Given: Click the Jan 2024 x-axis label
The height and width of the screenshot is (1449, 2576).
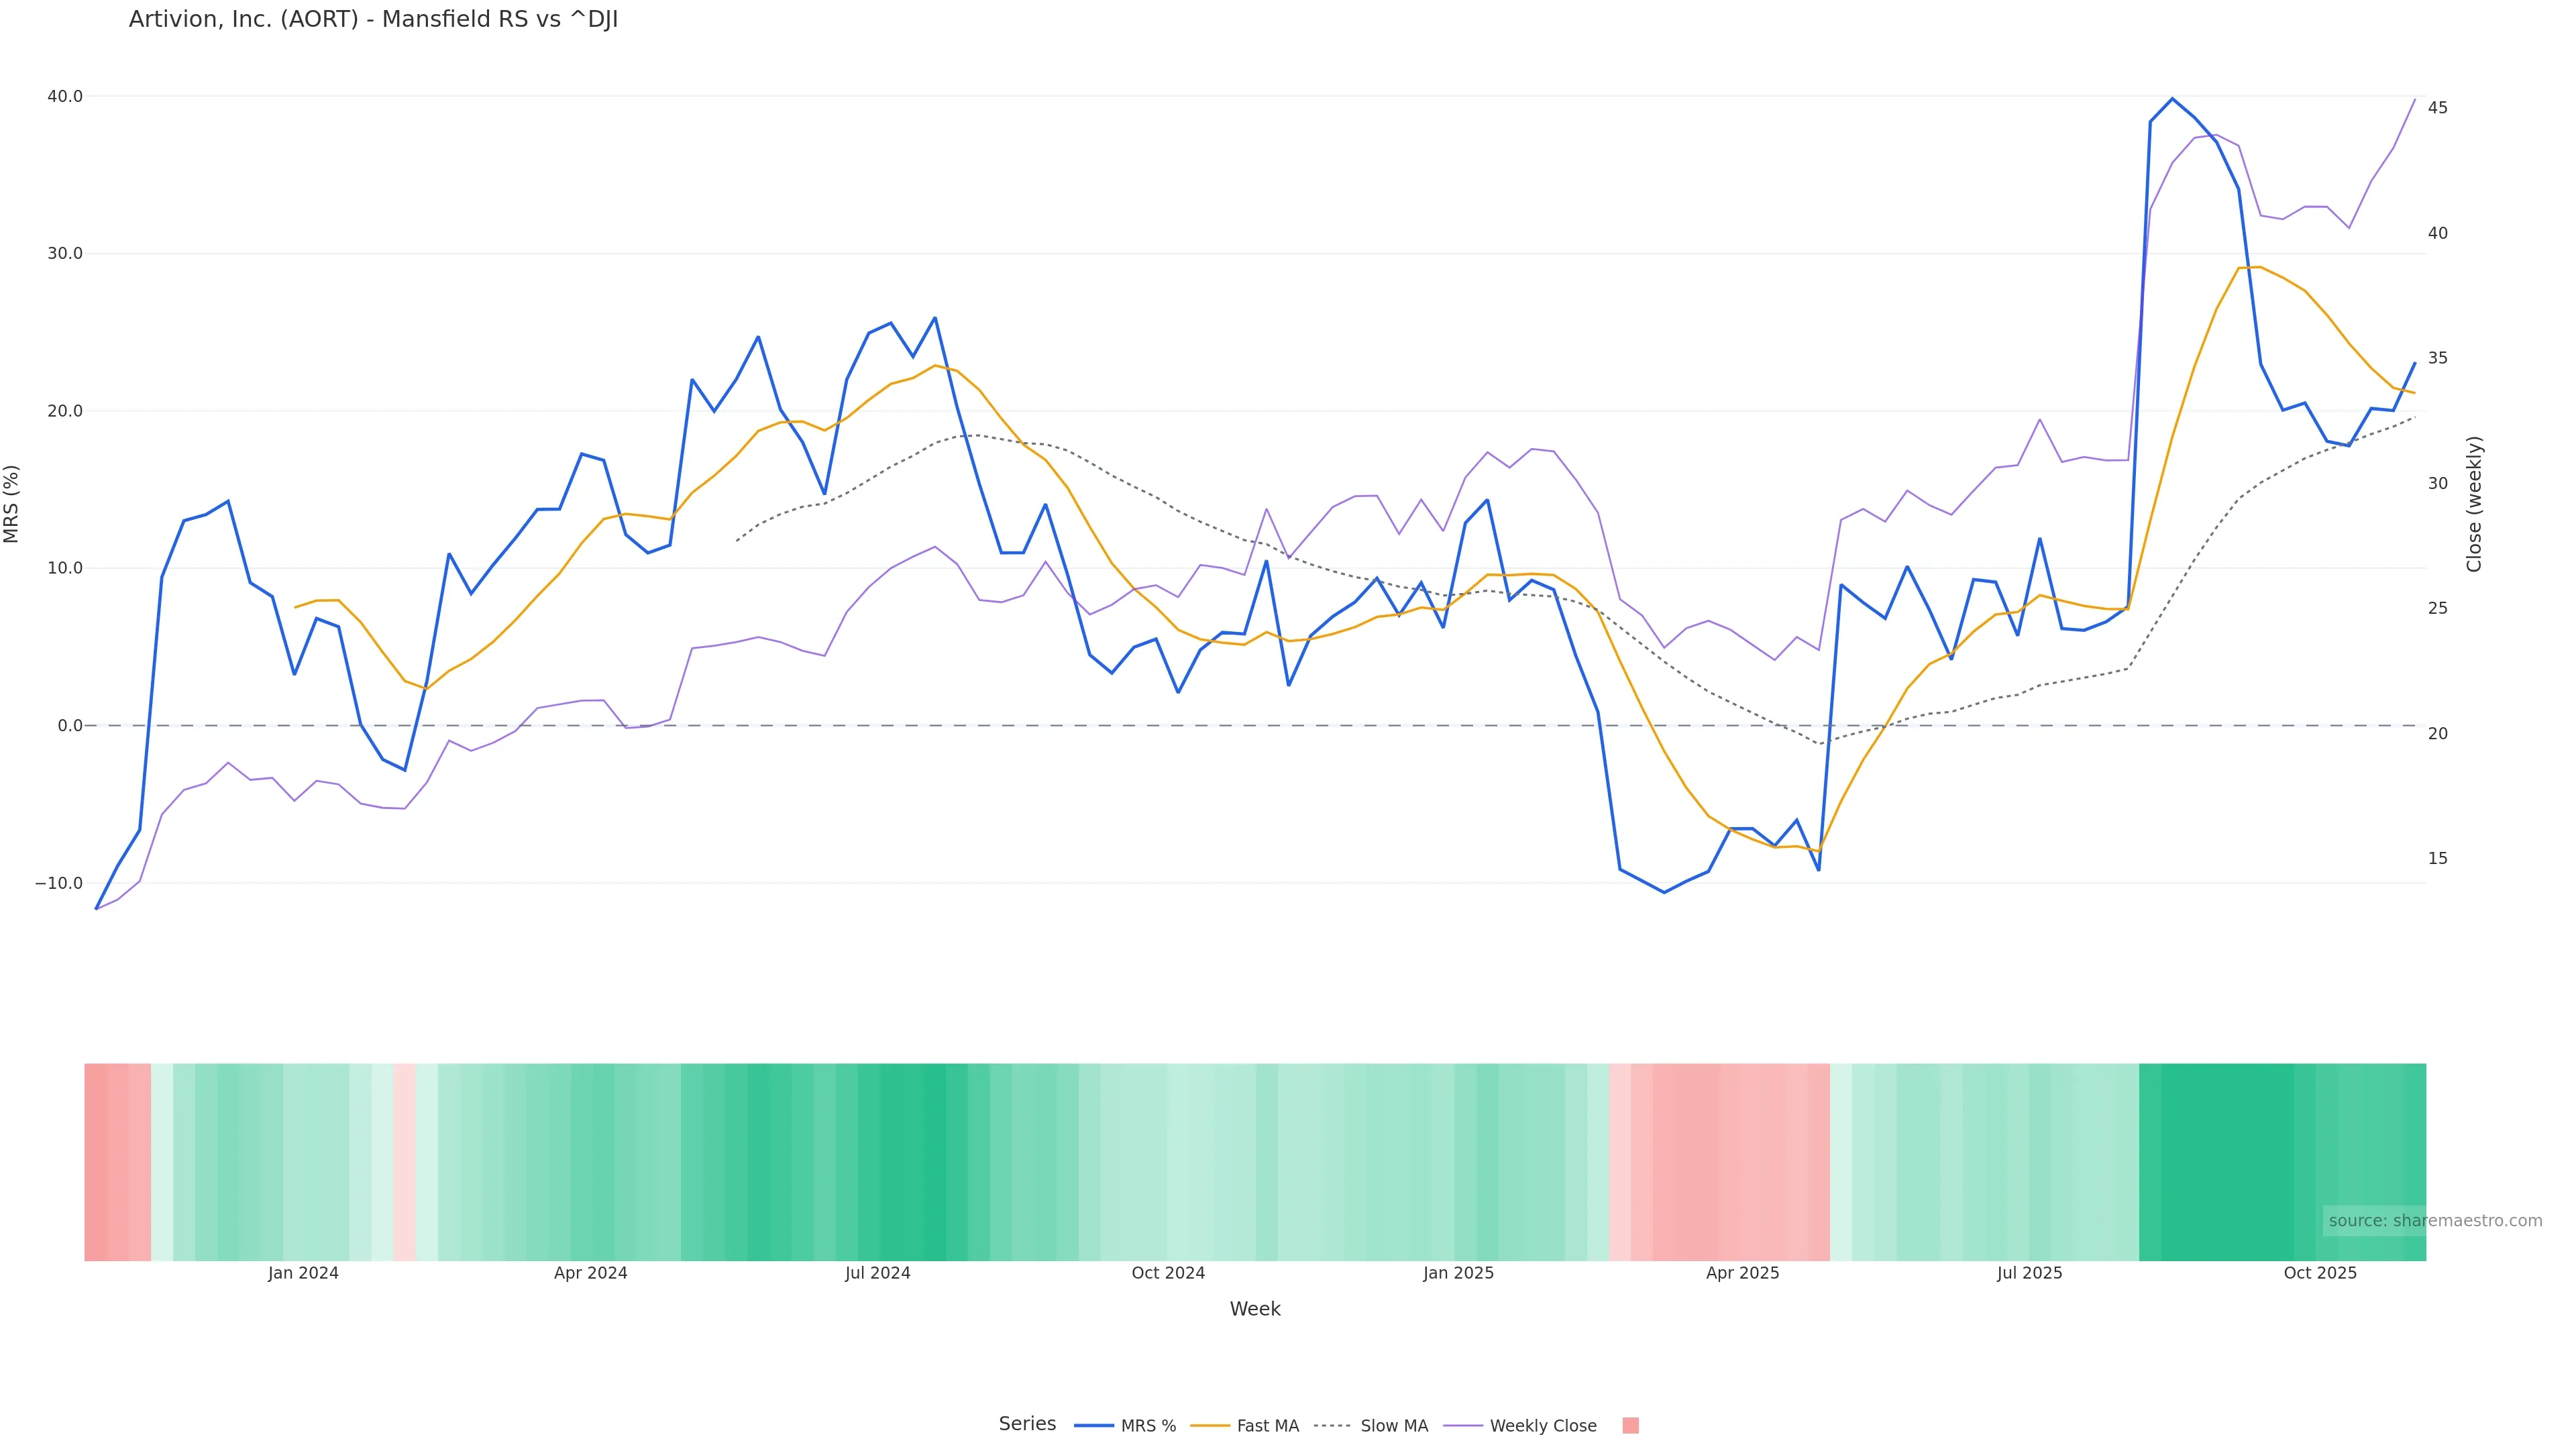Looking at the screenshot, I should pos(303,1273).
